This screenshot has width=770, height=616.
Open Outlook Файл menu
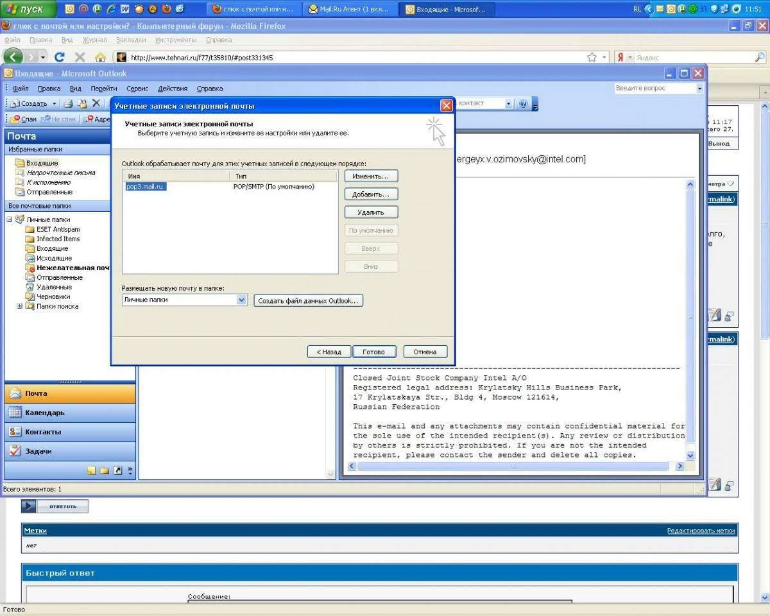coord(21,89)
